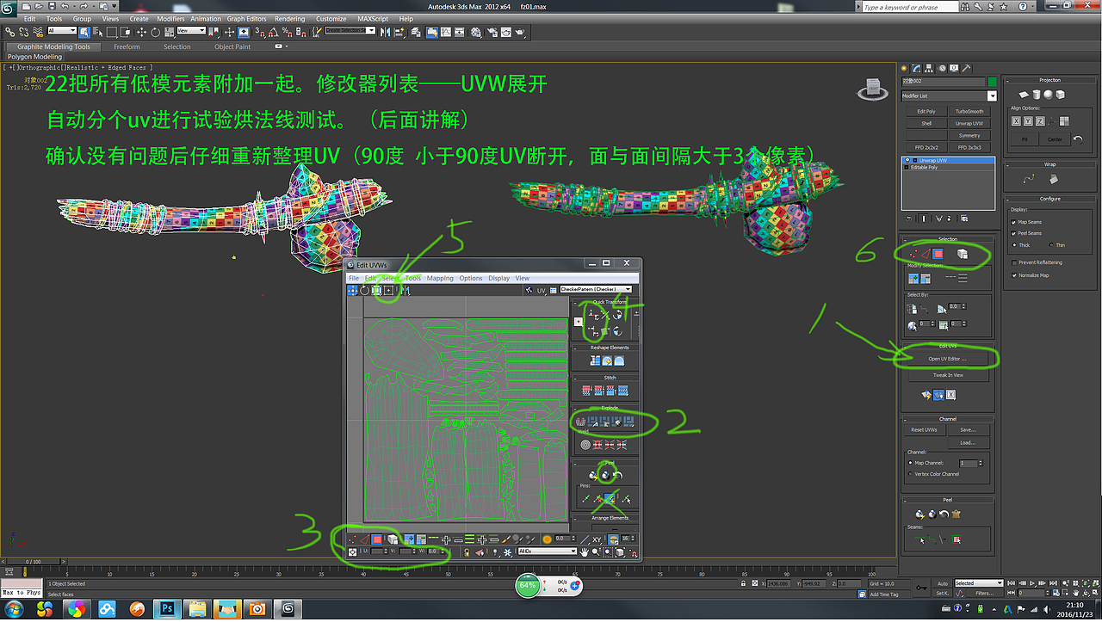Click Quick Peel icon in Edit UVWs

(594, 475)
